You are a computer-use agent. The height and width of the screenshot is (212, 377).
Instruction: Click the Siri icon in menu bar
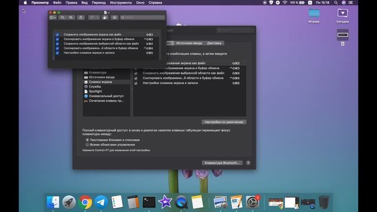343,2
